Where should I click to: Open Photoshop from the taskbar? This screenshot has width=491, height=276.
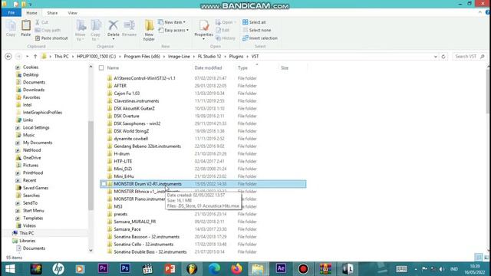pyautogui.click(x=125, y=268)
